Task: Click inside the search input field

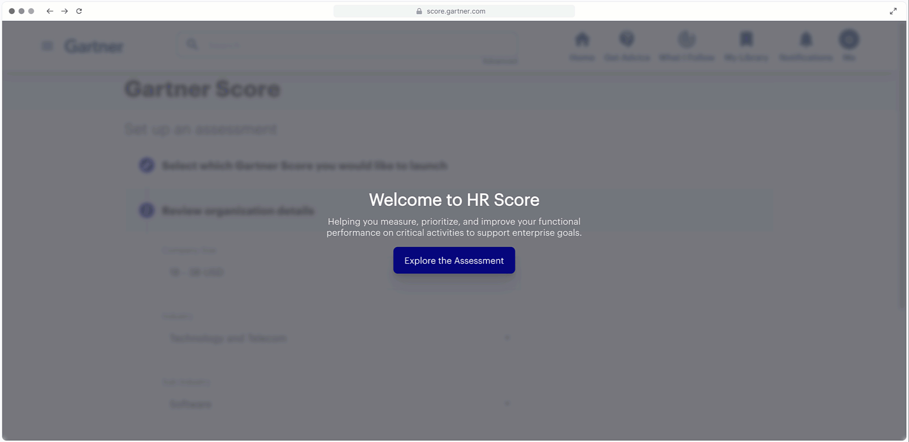Action: coord(331,44)
